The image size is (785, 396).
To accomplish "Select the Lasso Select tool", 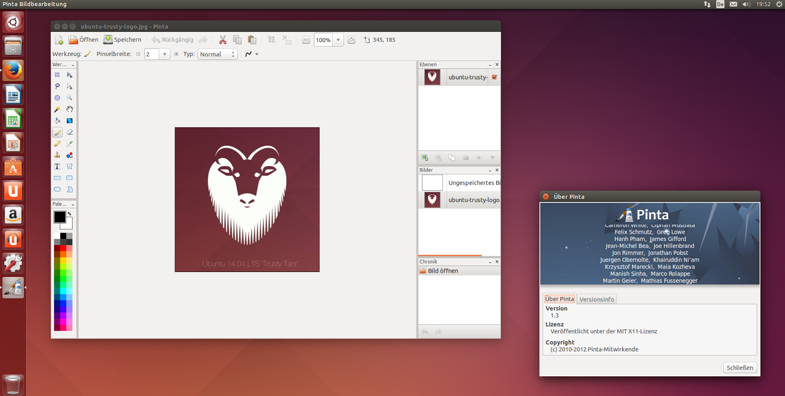I will (57, 86).
